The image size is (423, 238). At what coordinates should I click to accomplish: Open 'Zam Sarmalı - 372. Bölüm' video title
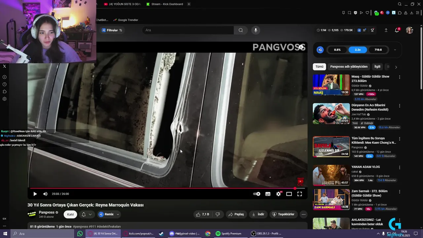369,193
